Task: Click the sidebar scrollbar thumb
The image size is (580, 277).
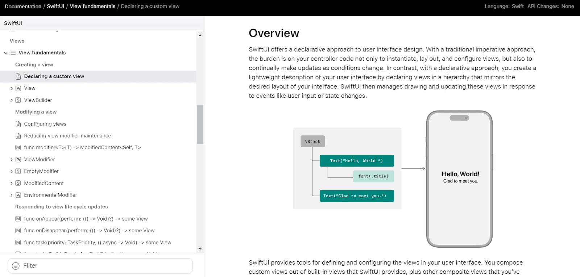Action: 200,124
